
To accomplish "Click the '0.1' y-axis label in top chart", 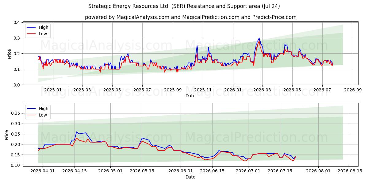I will [17, 69].
